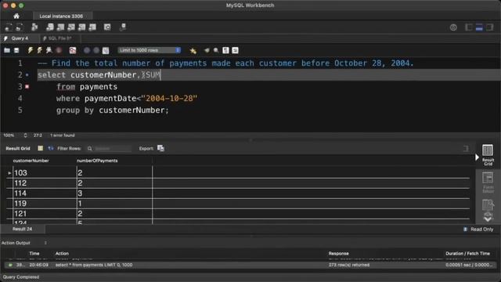Search table data icon
The width and height of the screenshot is (501, 282).
[107, 27]
